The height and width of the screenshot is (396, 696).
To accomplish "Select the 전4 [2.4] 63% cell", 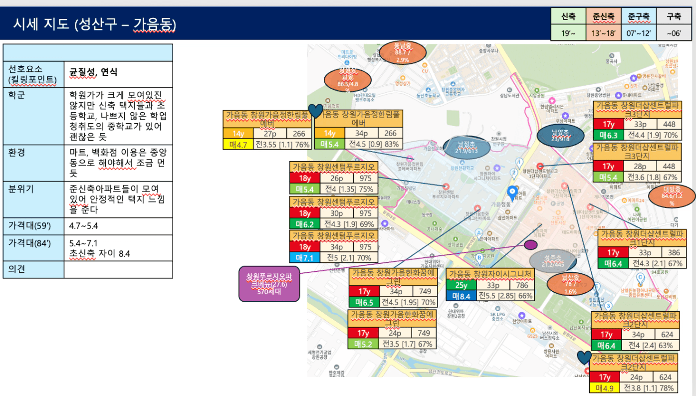I will (651, 345).
